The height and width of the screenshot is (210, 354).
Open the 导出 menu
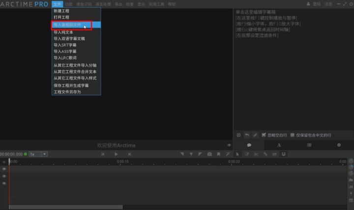[118, 3]
